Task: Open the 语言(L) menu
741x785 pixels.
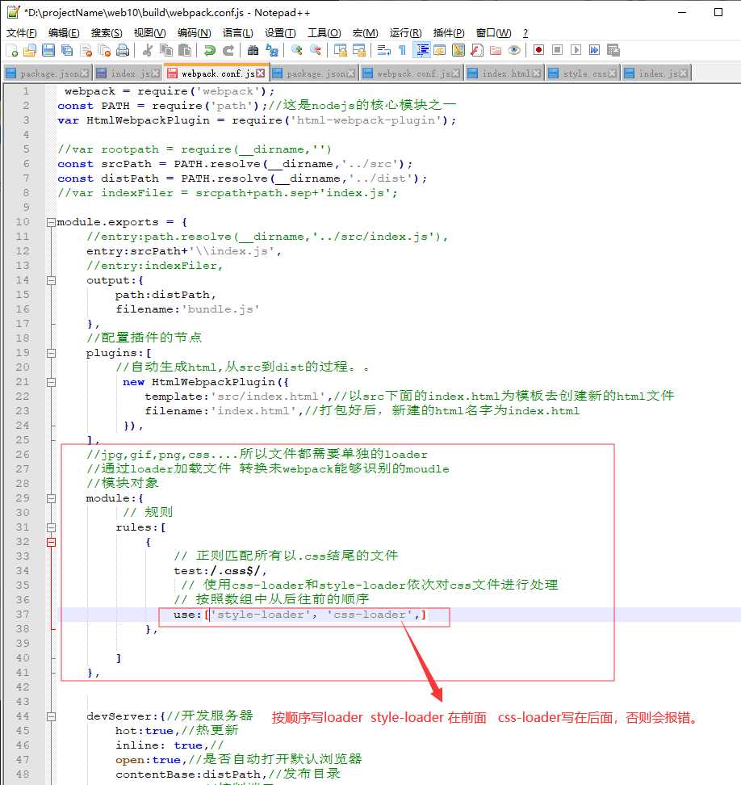Action: [x=237, y=33]
